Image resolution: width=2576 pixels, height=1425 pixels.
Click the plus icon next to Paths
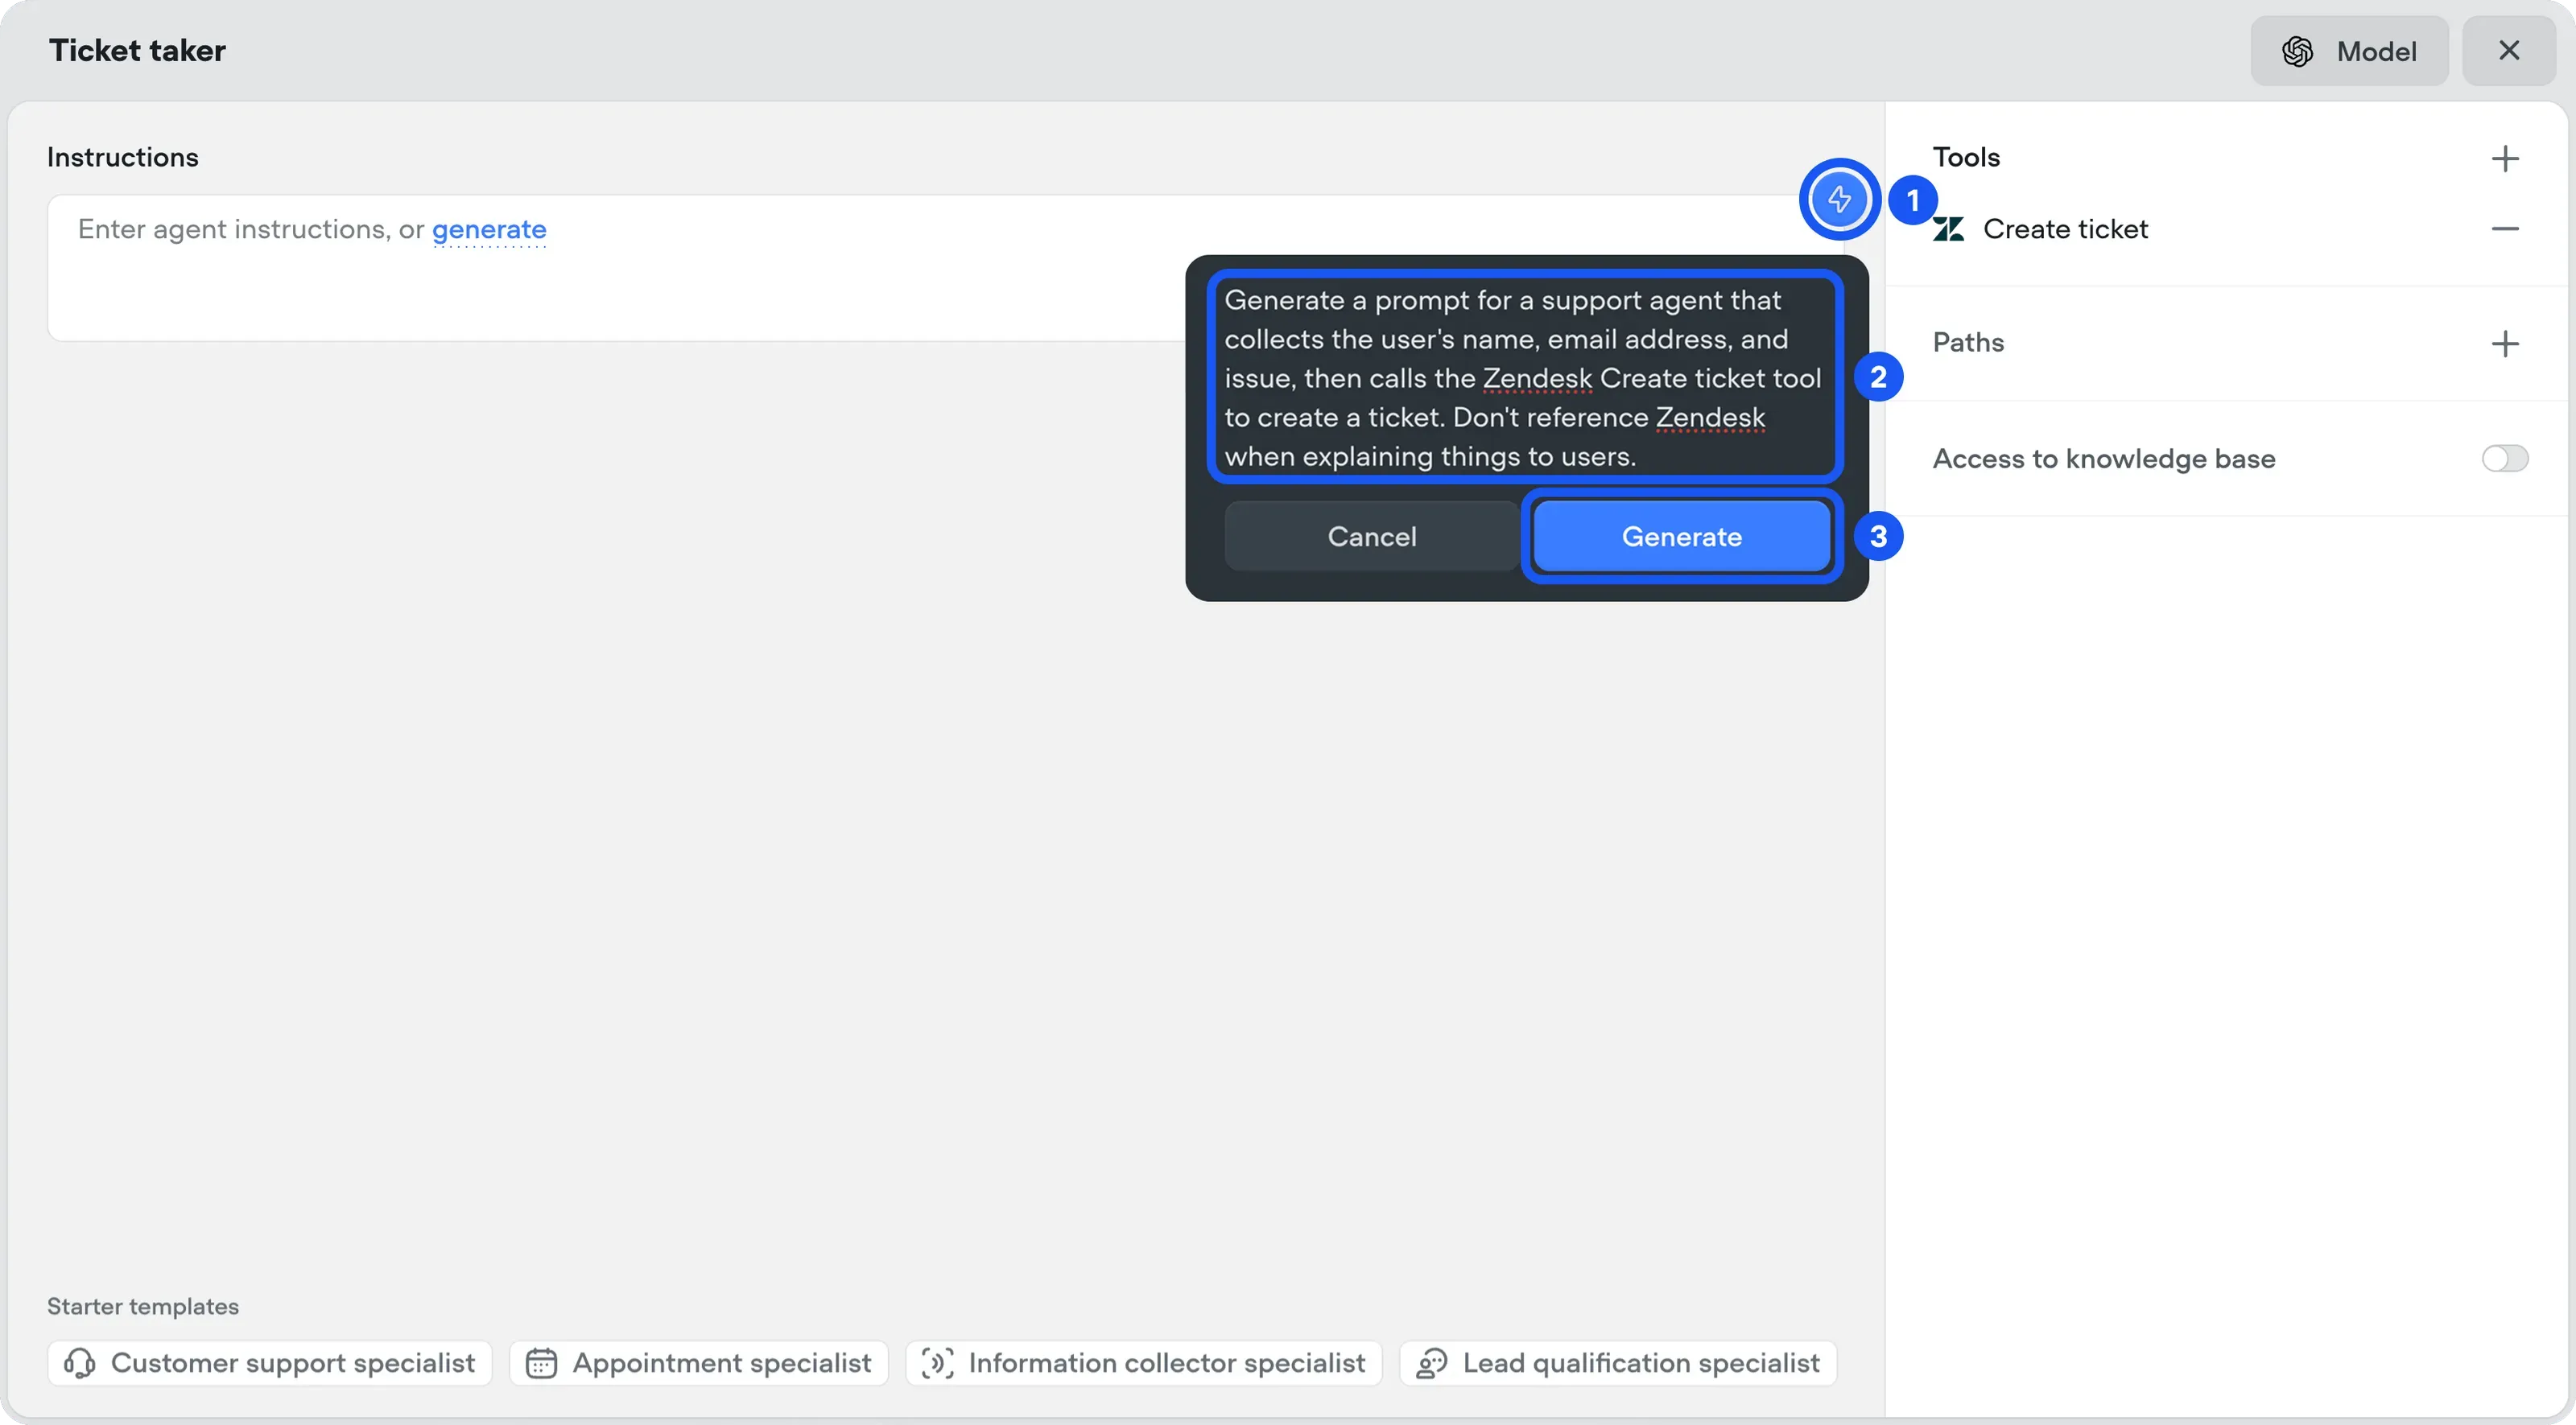[2504, 344]
